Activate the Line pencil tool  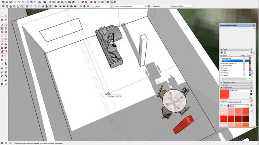tap(2, 25)
